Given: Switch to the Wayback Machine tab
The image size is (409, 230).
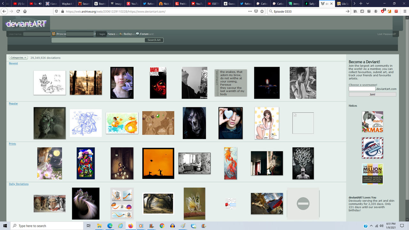Looking at the screenshot, I should click(x=67, y=4).
